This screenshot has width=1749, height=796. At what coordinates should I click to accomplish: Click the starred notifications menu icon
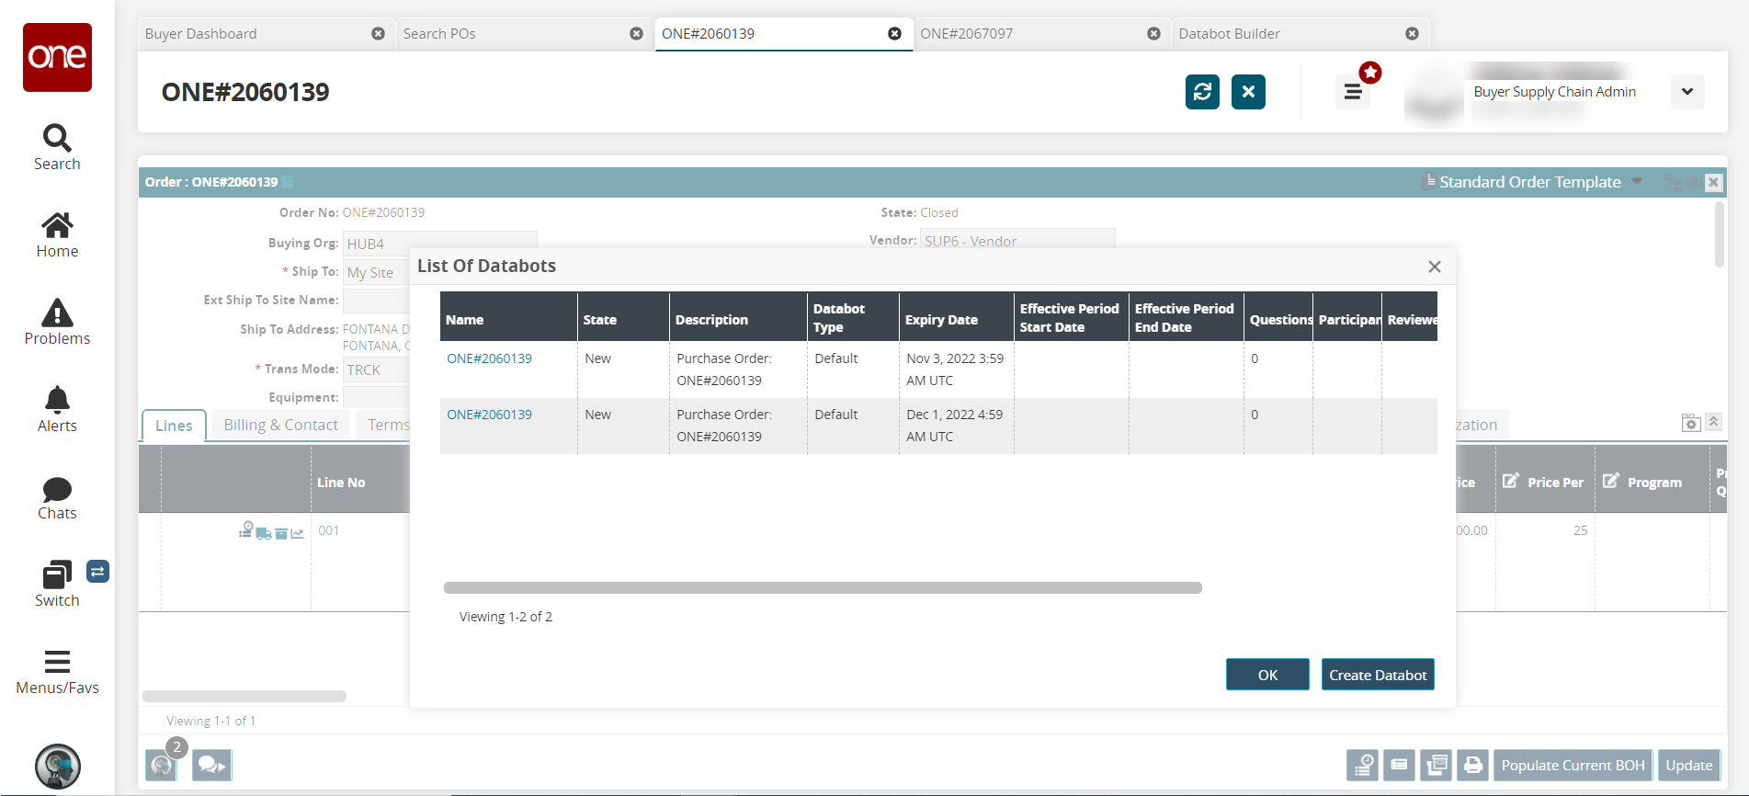tap(1353, 92)
